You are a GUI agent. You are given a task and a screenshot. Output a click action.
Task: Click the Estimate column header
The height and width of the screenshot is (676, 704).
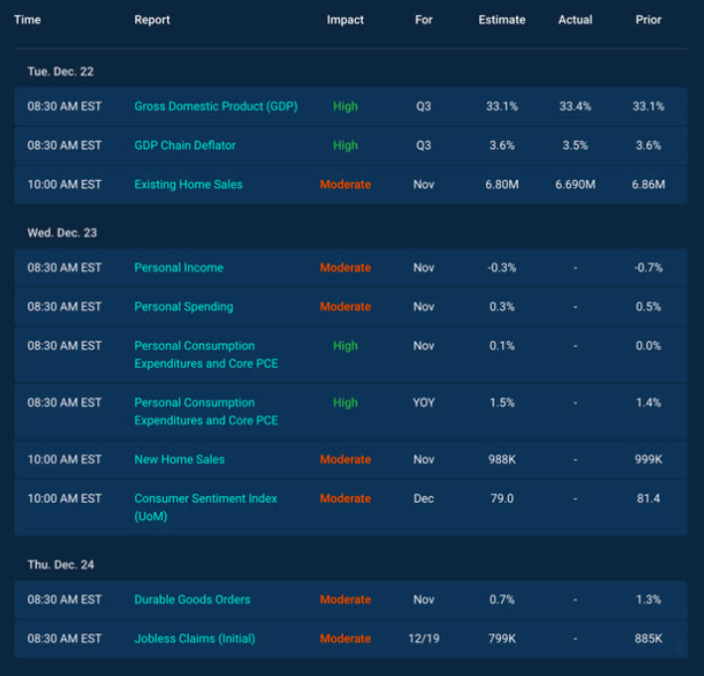click(502, 20)
